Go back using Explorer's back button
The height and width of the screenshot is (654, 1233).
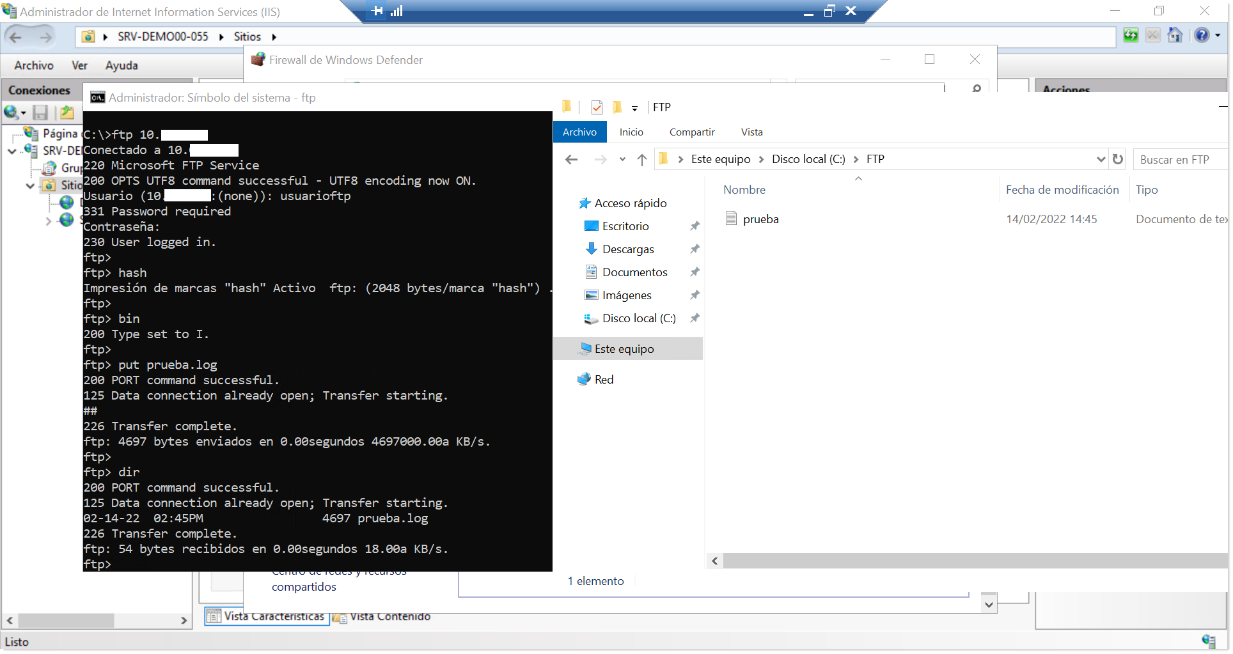[571, 159]
